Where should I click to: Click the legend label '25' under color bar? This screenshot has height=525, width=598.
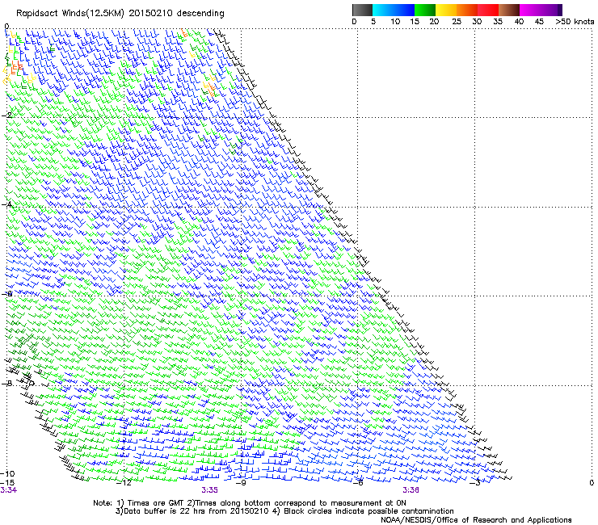(457, 22)
